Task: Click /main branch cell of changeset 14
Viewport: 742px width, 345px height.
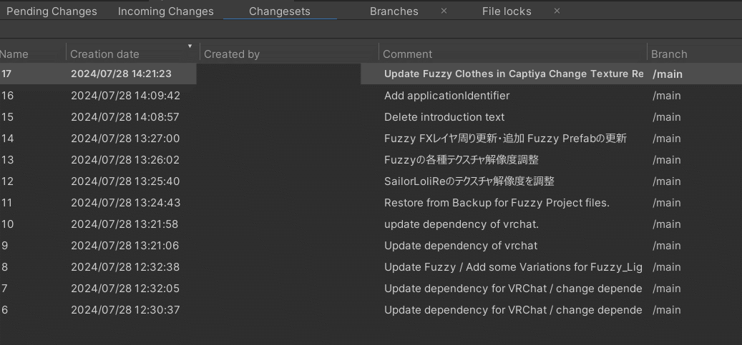Action: (666, 139)
